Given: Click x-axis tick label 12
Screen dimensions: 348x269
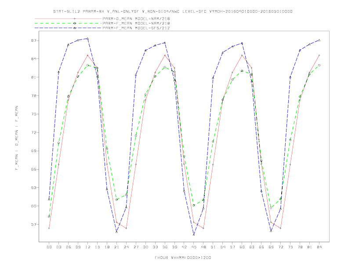Looking at the screenshot, I should [x=88, y=247].
